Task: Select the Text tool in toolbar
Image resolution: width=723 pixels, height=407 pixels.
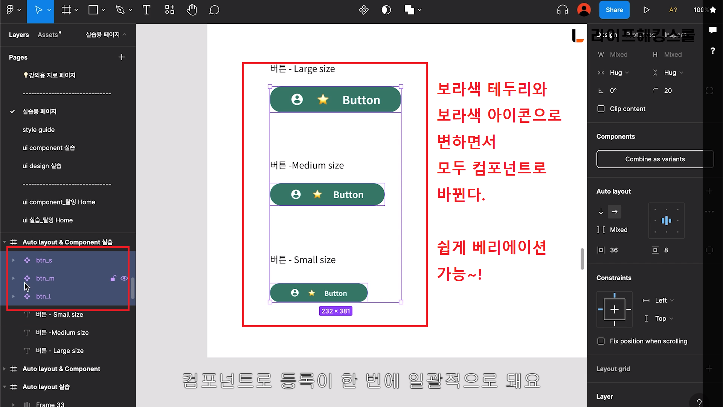Action: [x=146, y=10]
